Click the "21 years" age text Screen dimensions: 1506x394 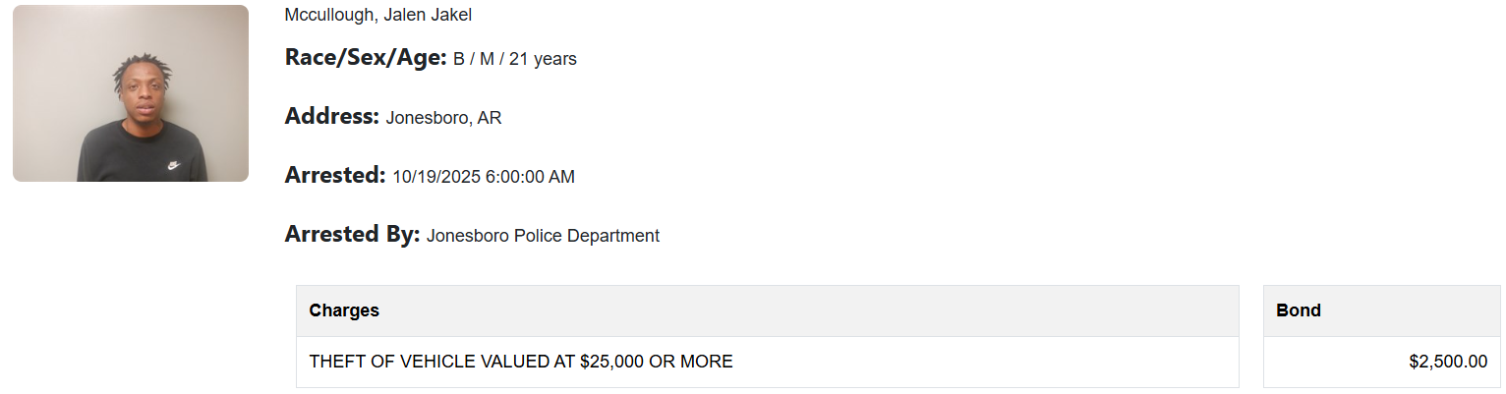(543, 59)
